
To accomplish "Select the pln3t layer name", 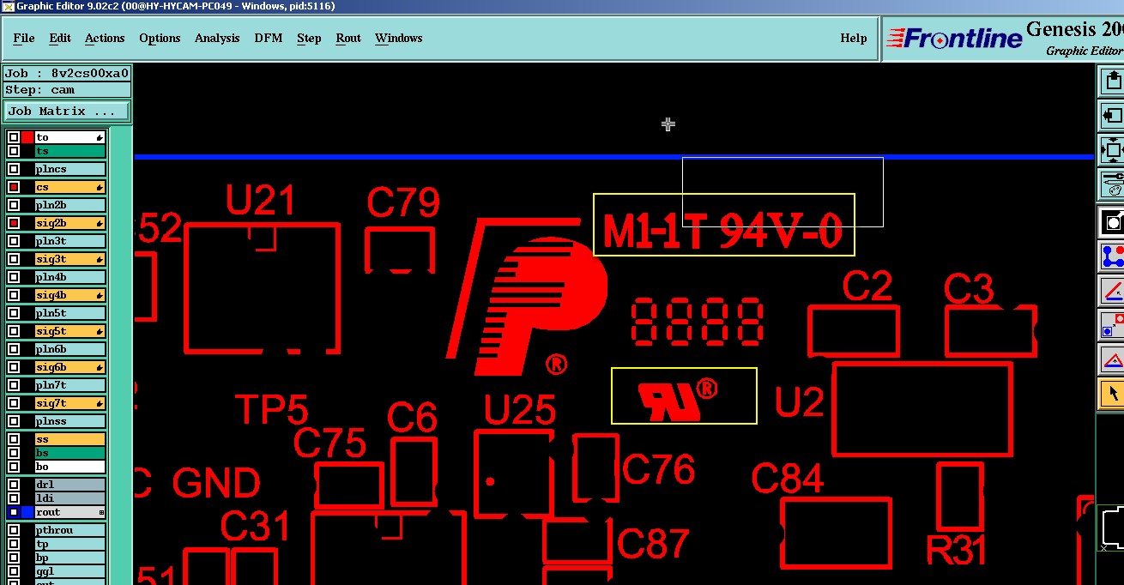I will point(69,241).
